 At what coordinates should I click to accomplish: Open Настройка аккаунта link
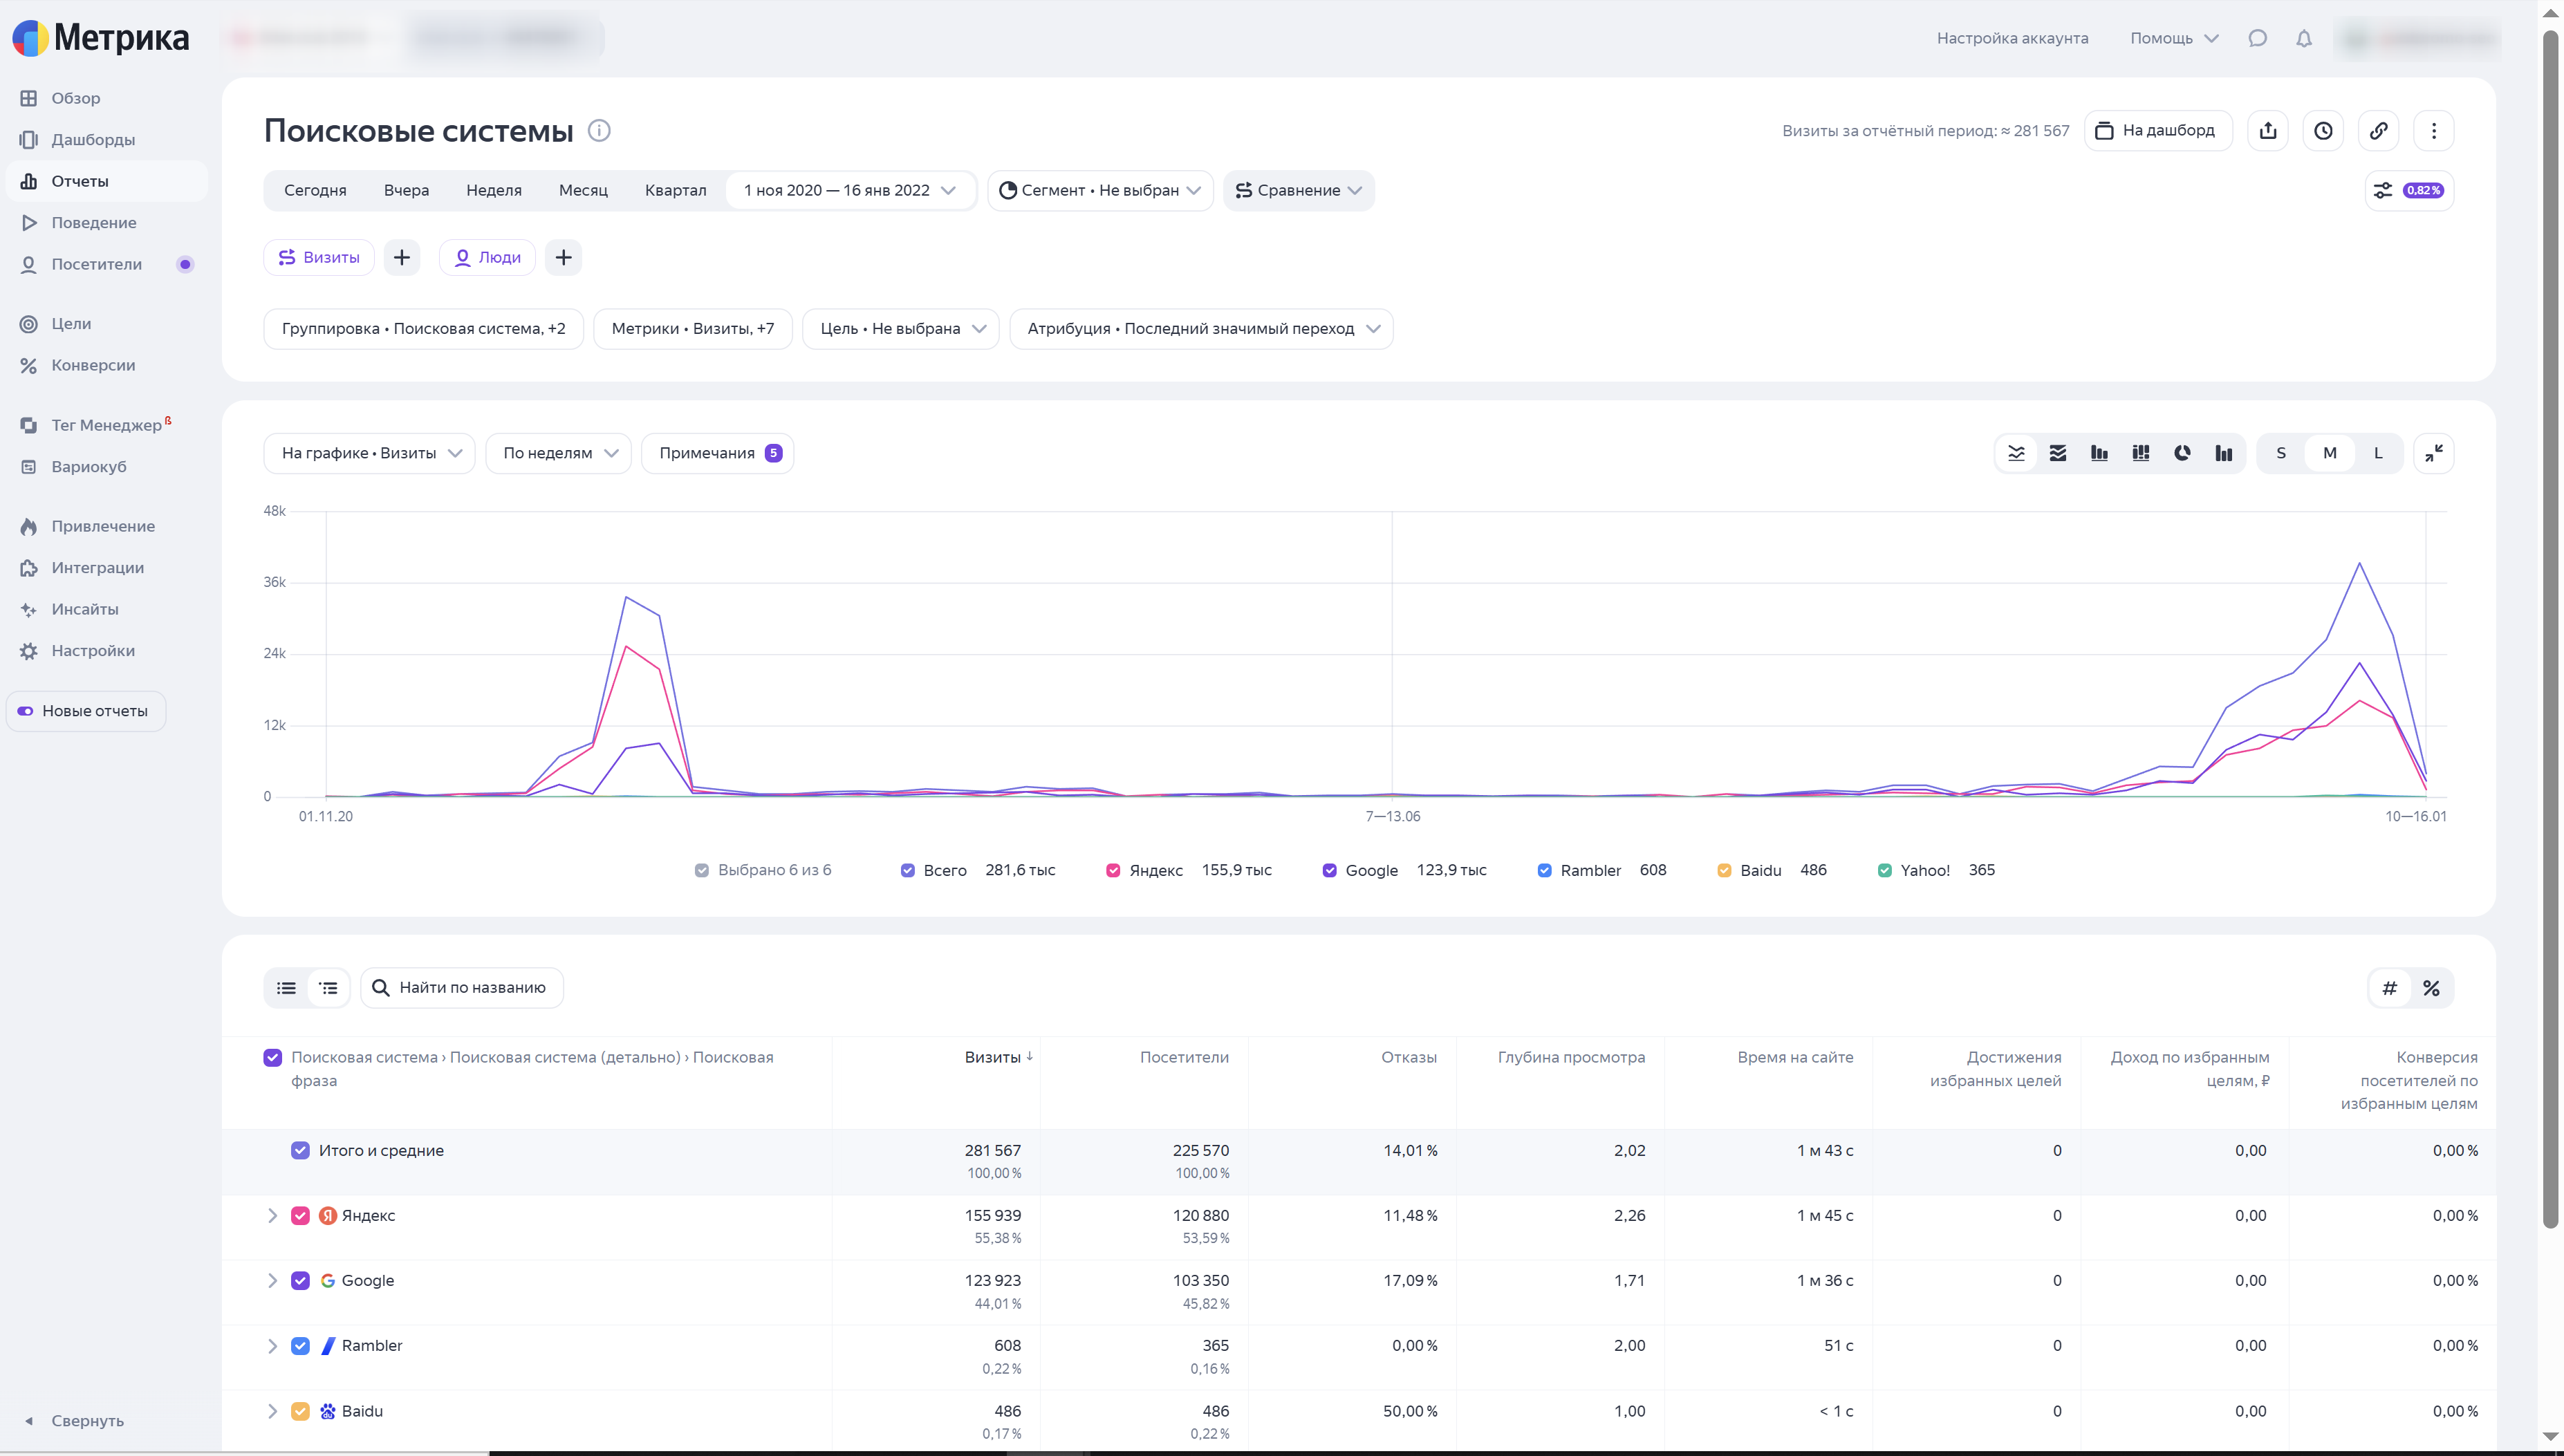2012,38
